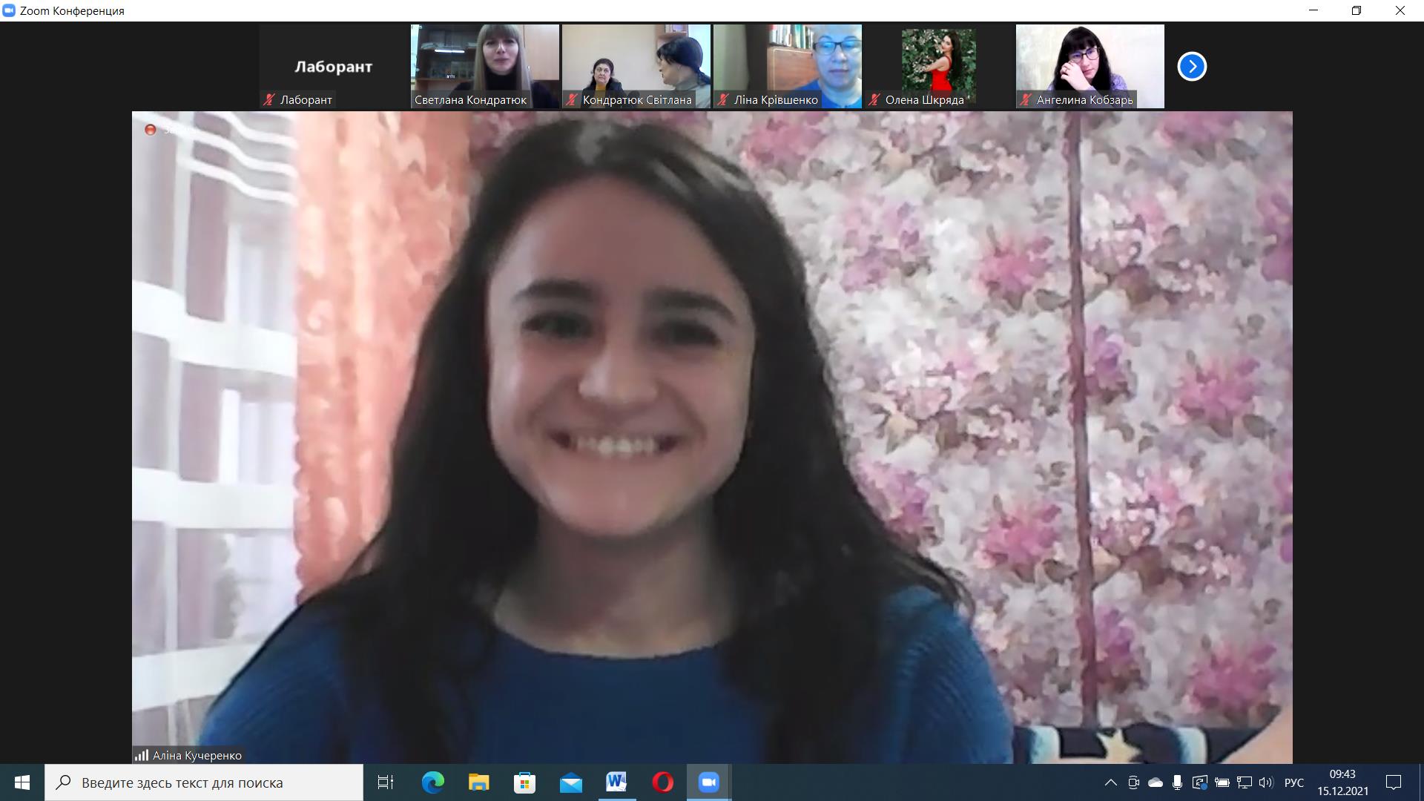Open network settings tray icon
The height and width of the screenshot is (801, 1424).
tap(1245, 782)
